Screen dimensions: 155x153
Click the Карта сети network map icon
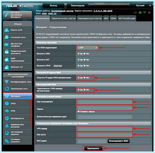pyautogui.click(x=7, y=30)
